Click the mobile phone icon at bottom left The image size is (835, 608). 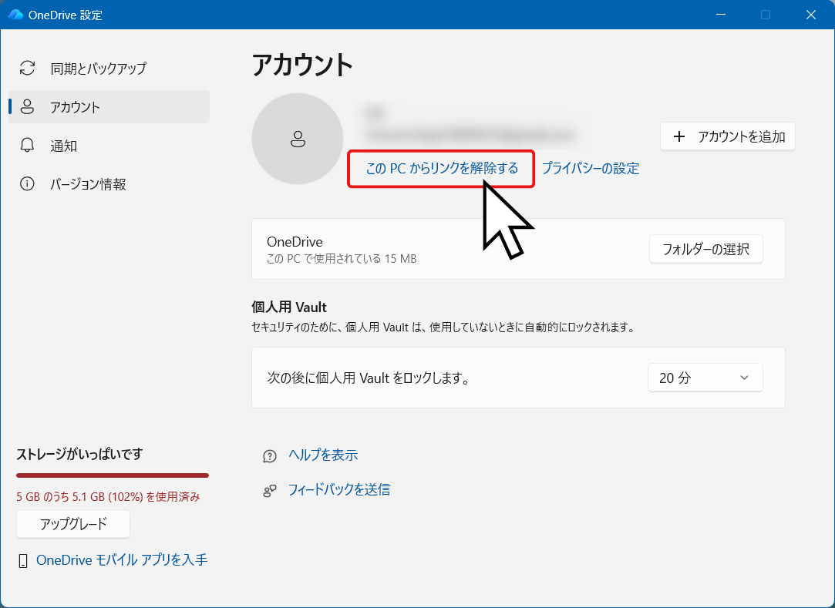(23, 561)
